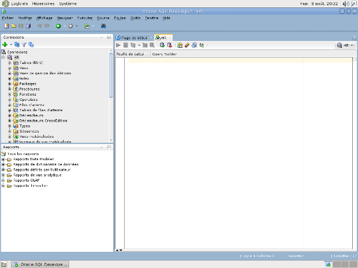This screenshot has height=268, width=358.
Task: Click Oracle SQL Developer taskbar button
Action: coord(40,265)
